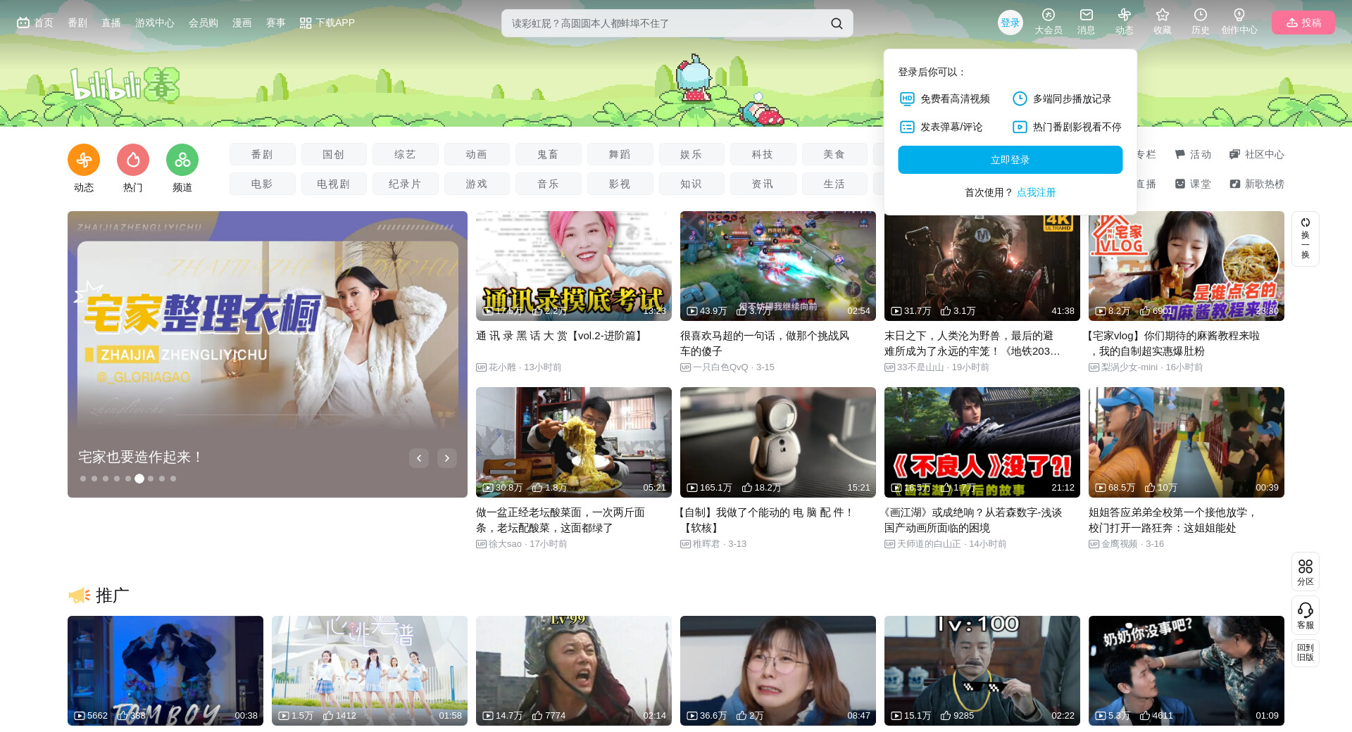1352x732 pixels.
Task: Open 课堂 link
Action: click(1193, 184)
